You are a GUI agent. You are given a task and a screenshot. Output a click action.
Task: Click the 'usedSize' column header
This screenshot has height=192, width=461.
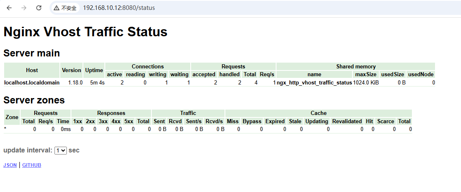pos(392,75)
